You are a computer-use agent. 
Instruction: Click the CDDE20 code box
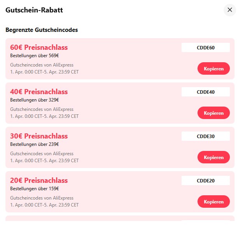[x=205, y=181]
